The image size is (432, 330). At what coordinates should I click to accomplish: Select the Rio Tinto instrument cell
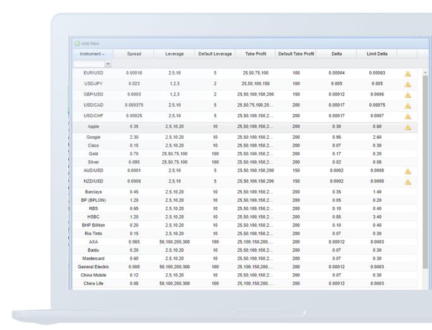coord(93,233)
